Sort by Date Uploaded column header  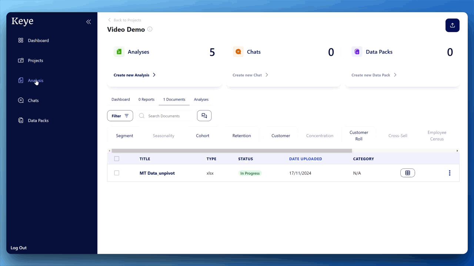point(305,159)
